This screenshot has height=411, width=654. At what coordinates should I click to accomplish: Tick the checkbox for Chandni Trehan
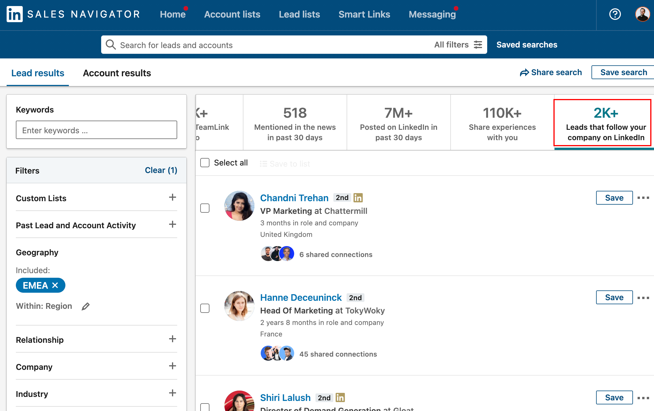(x=205, y=208)
